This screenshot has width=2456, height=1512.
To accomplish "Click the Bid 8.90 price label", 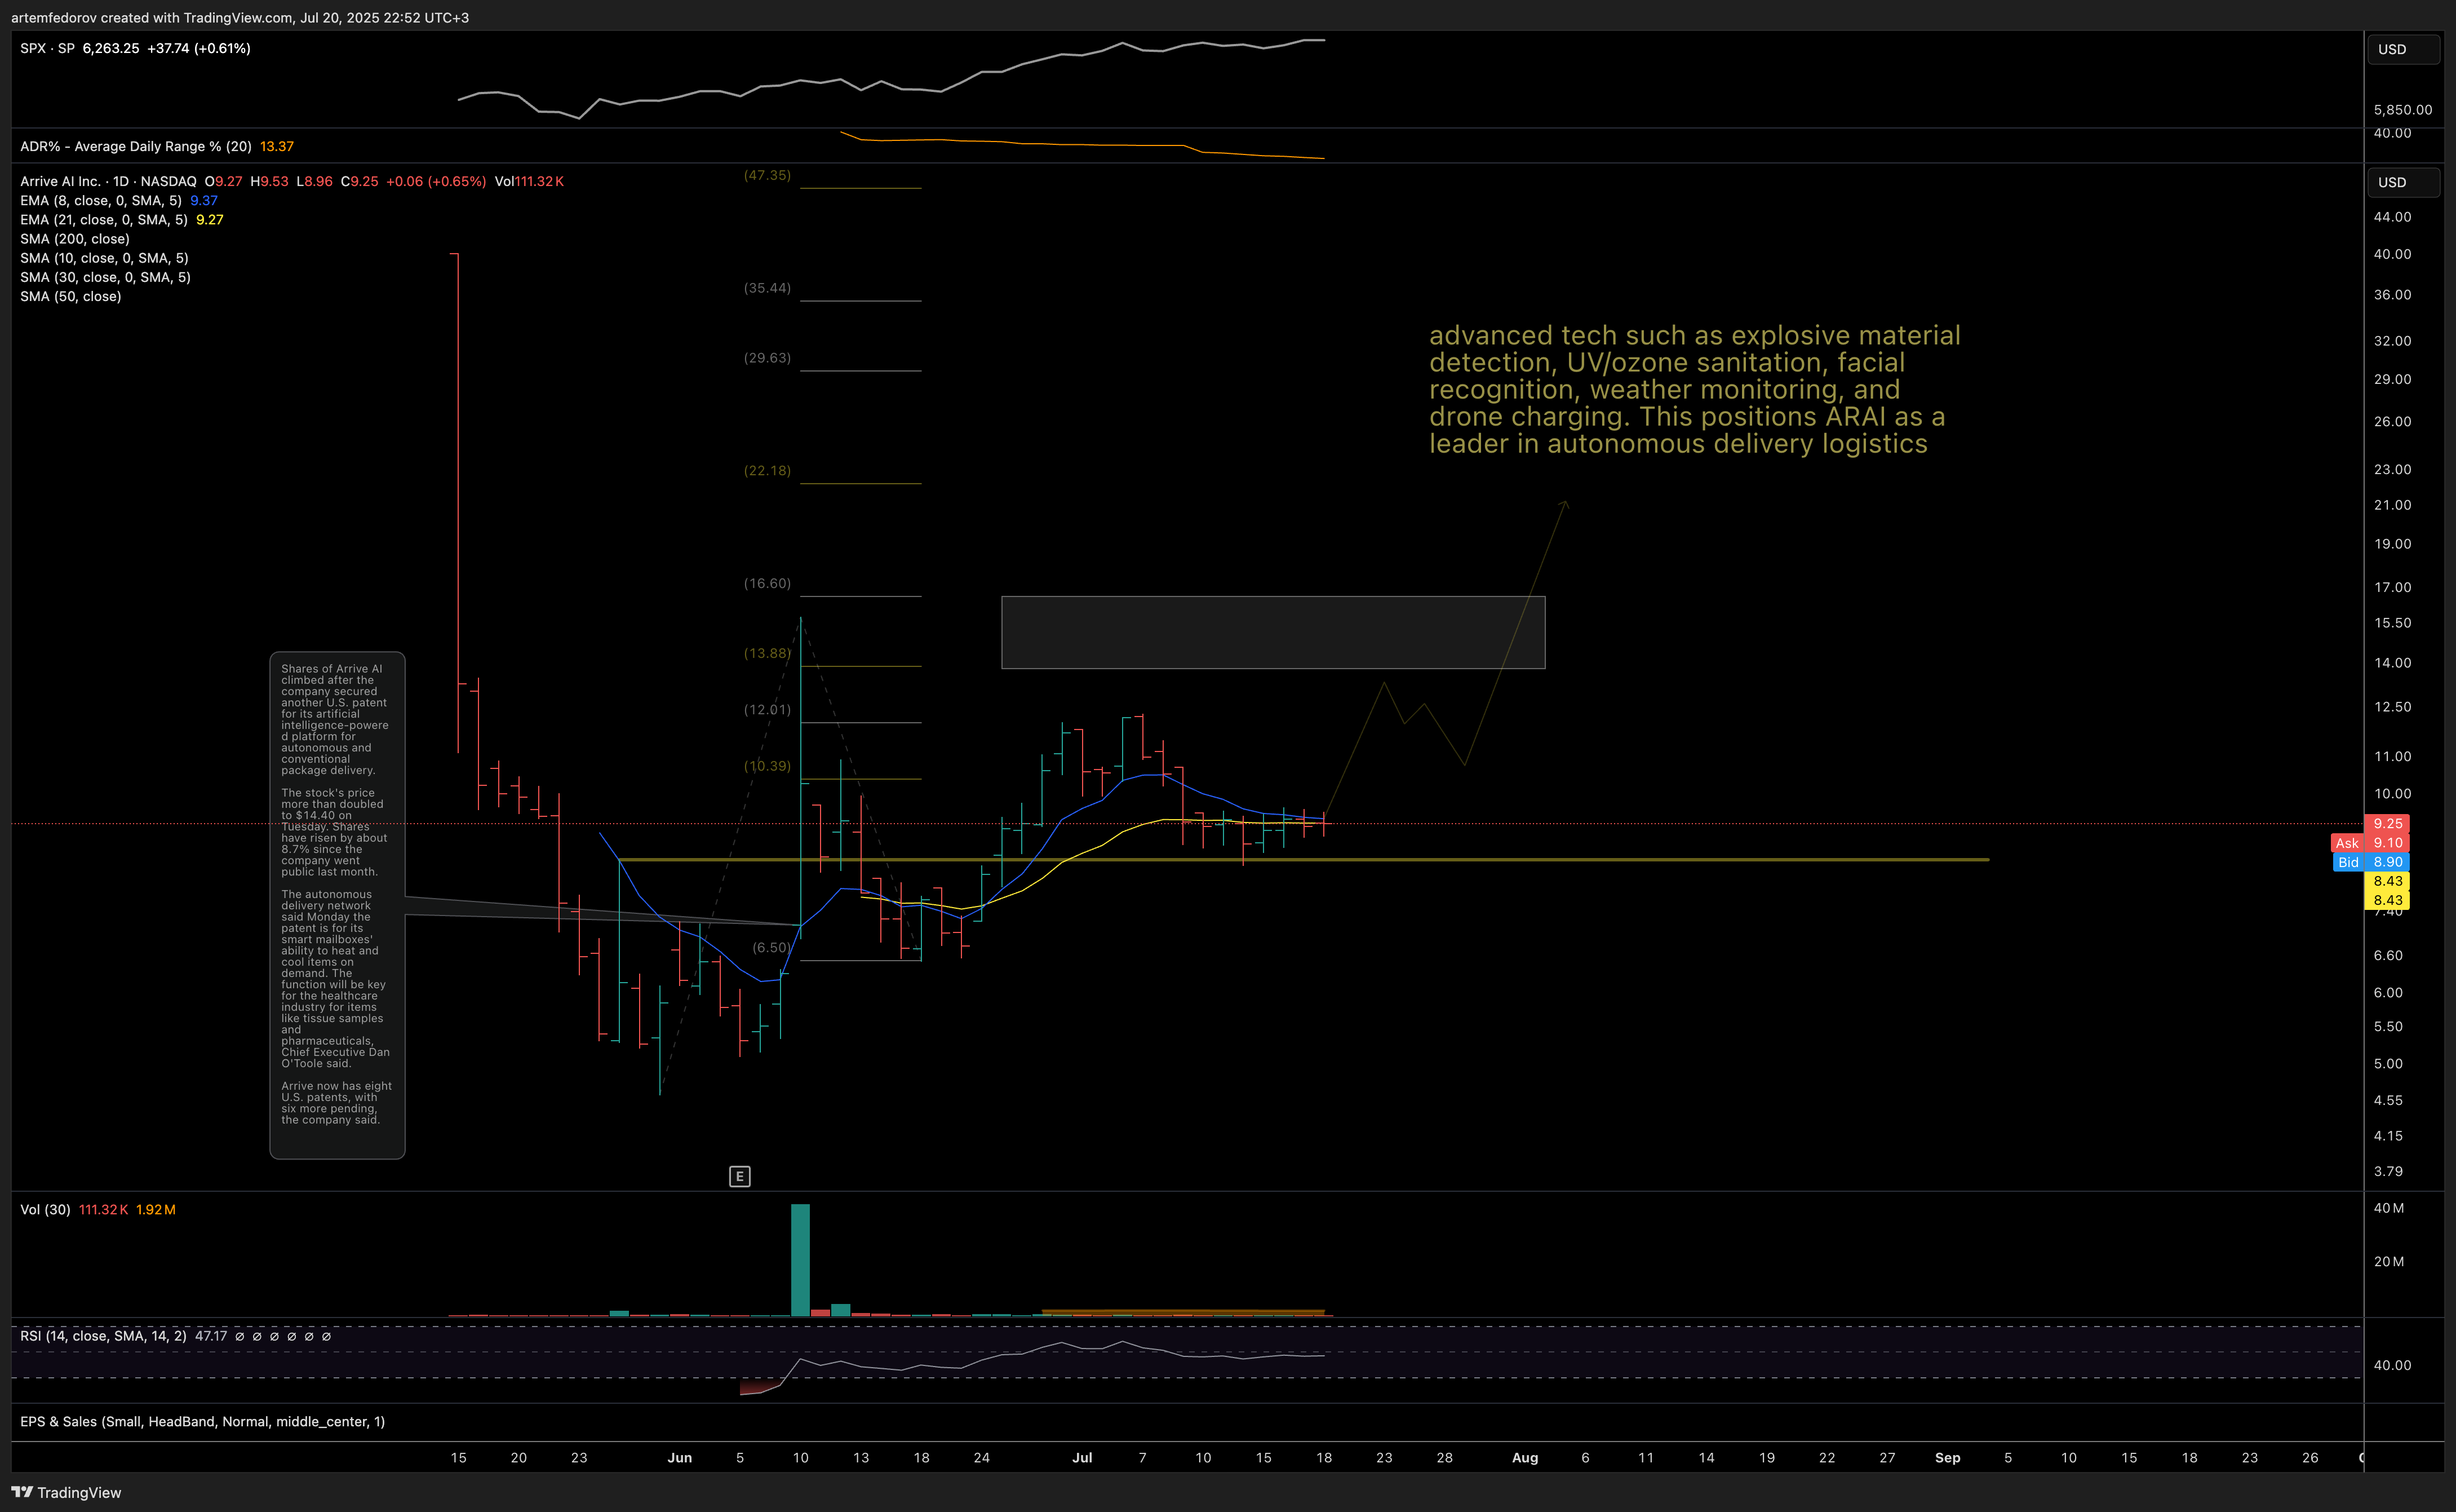I will tap(2370, 862).
